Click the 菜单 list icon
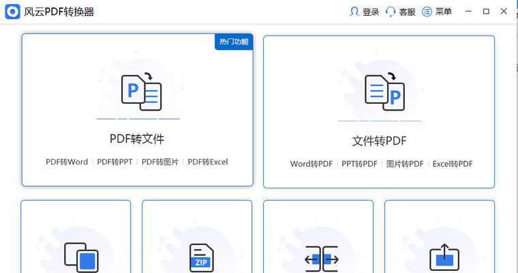518x273 pixels. [427, 12]
